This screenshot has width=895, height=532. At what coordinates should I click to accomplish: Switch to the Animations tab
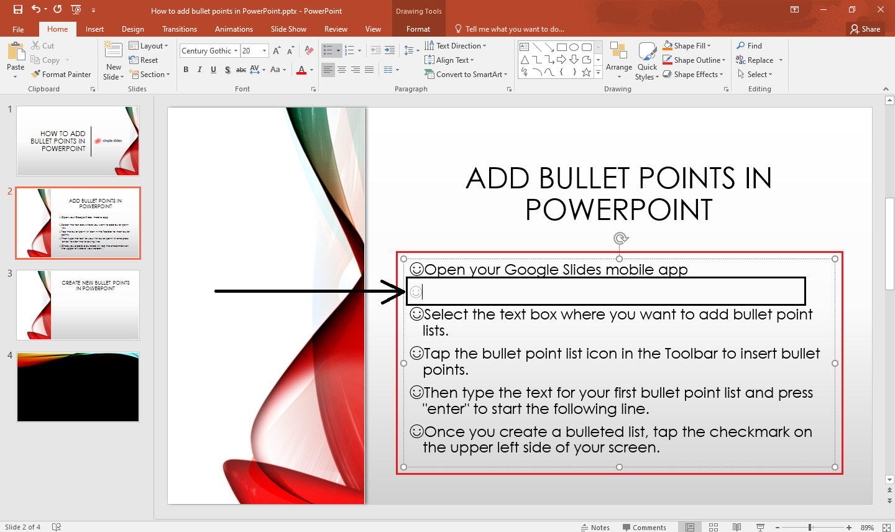click(x=234, y=29)
